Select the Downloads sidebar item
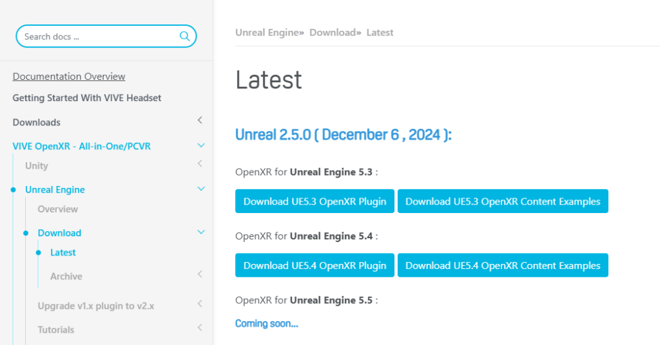The width and height of the screenshot is (660, 345). point(37,122)
